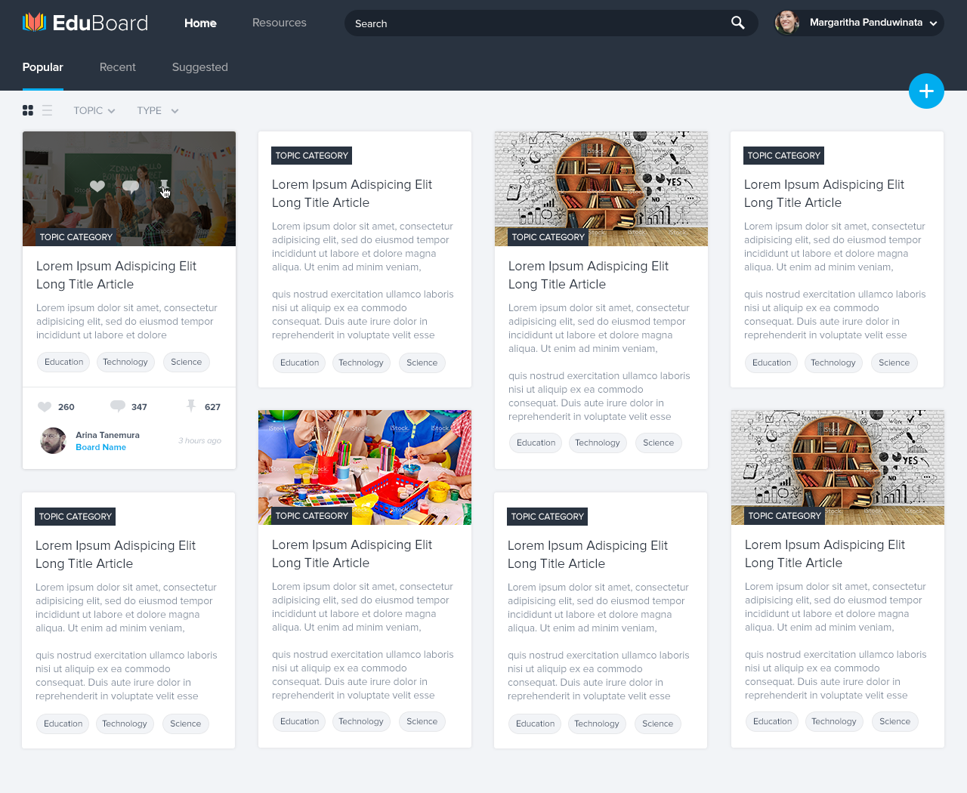Click comment bubble icon on hovered card image
Image resolution: width=967 pixels, height=793 pixels.
point(131,187)
